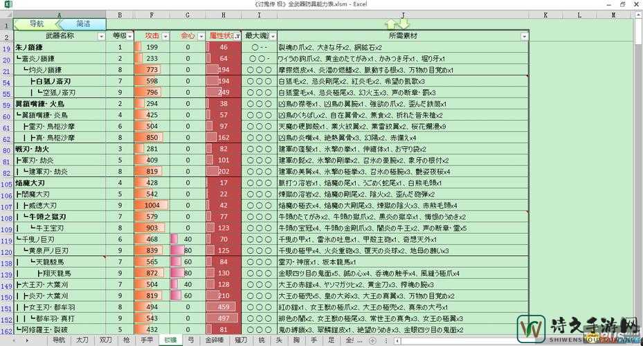Viewport: 643px width, 346px height.
Task: Open the 等級 column filter dropdown
Action: tap(130, 37)
